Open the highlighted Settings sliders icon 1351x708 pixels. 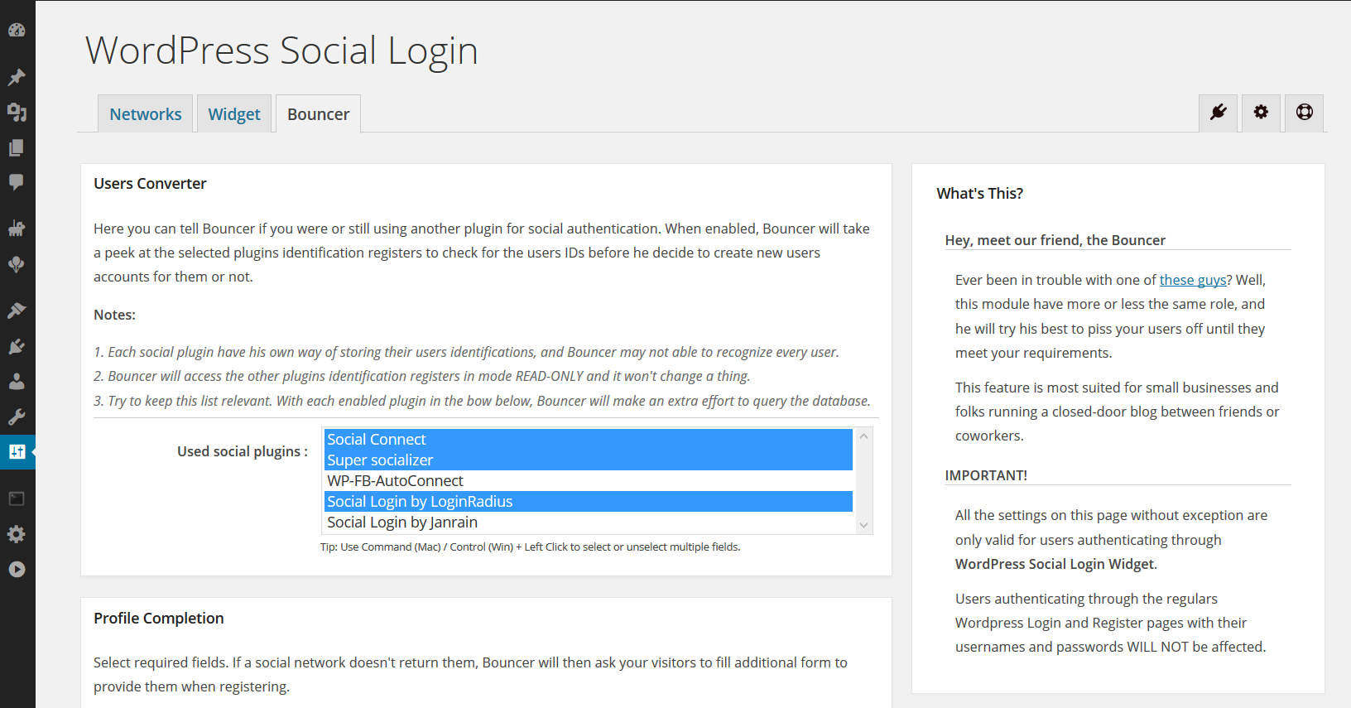point(17,452)
